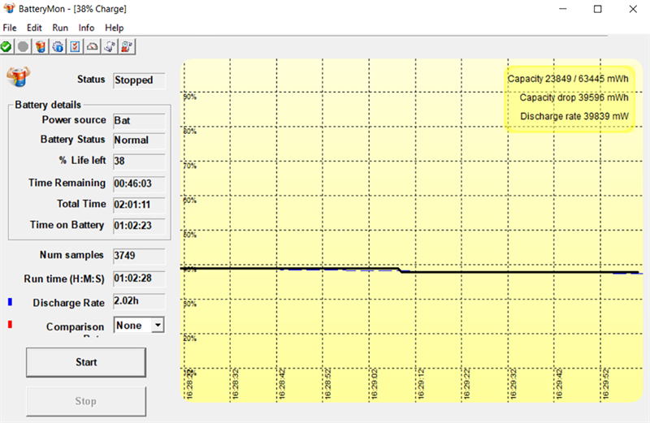Viewport: 650px width, 423px height.
Task: Click the Time Remaining label
Action: (67, 183)
